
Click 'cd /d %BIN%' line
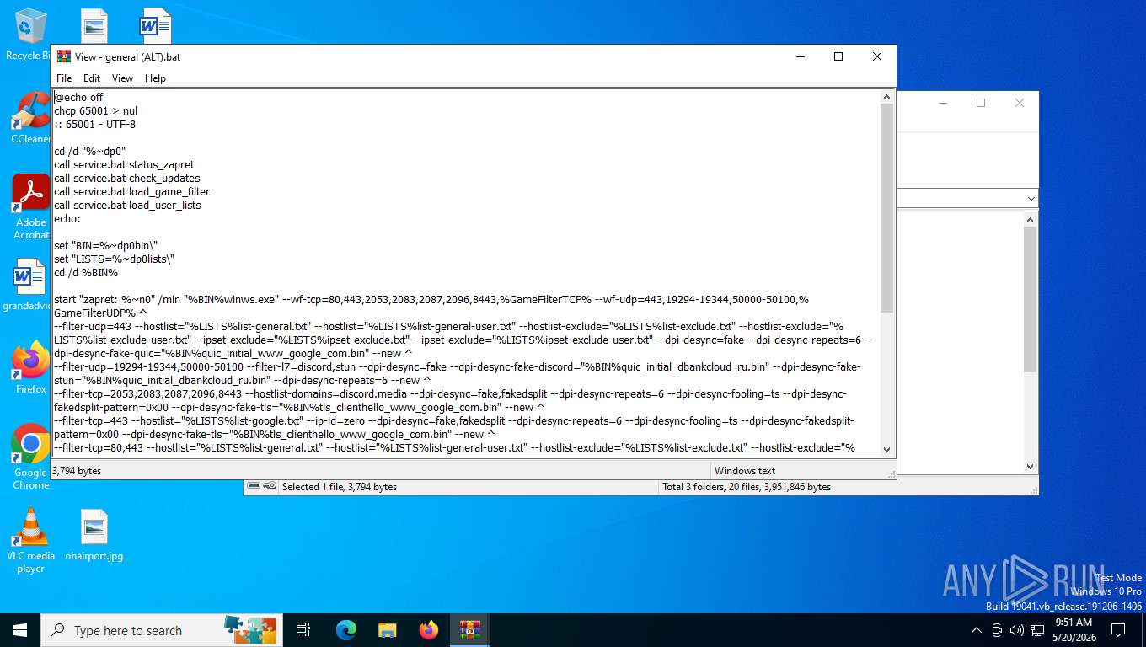click(x=86, y=273)
